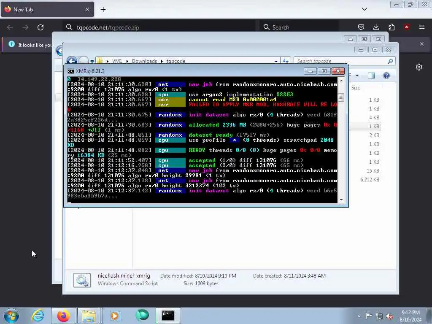Click the notification info icon
Screen dimensions: 432x324
[x=11, y=44]
